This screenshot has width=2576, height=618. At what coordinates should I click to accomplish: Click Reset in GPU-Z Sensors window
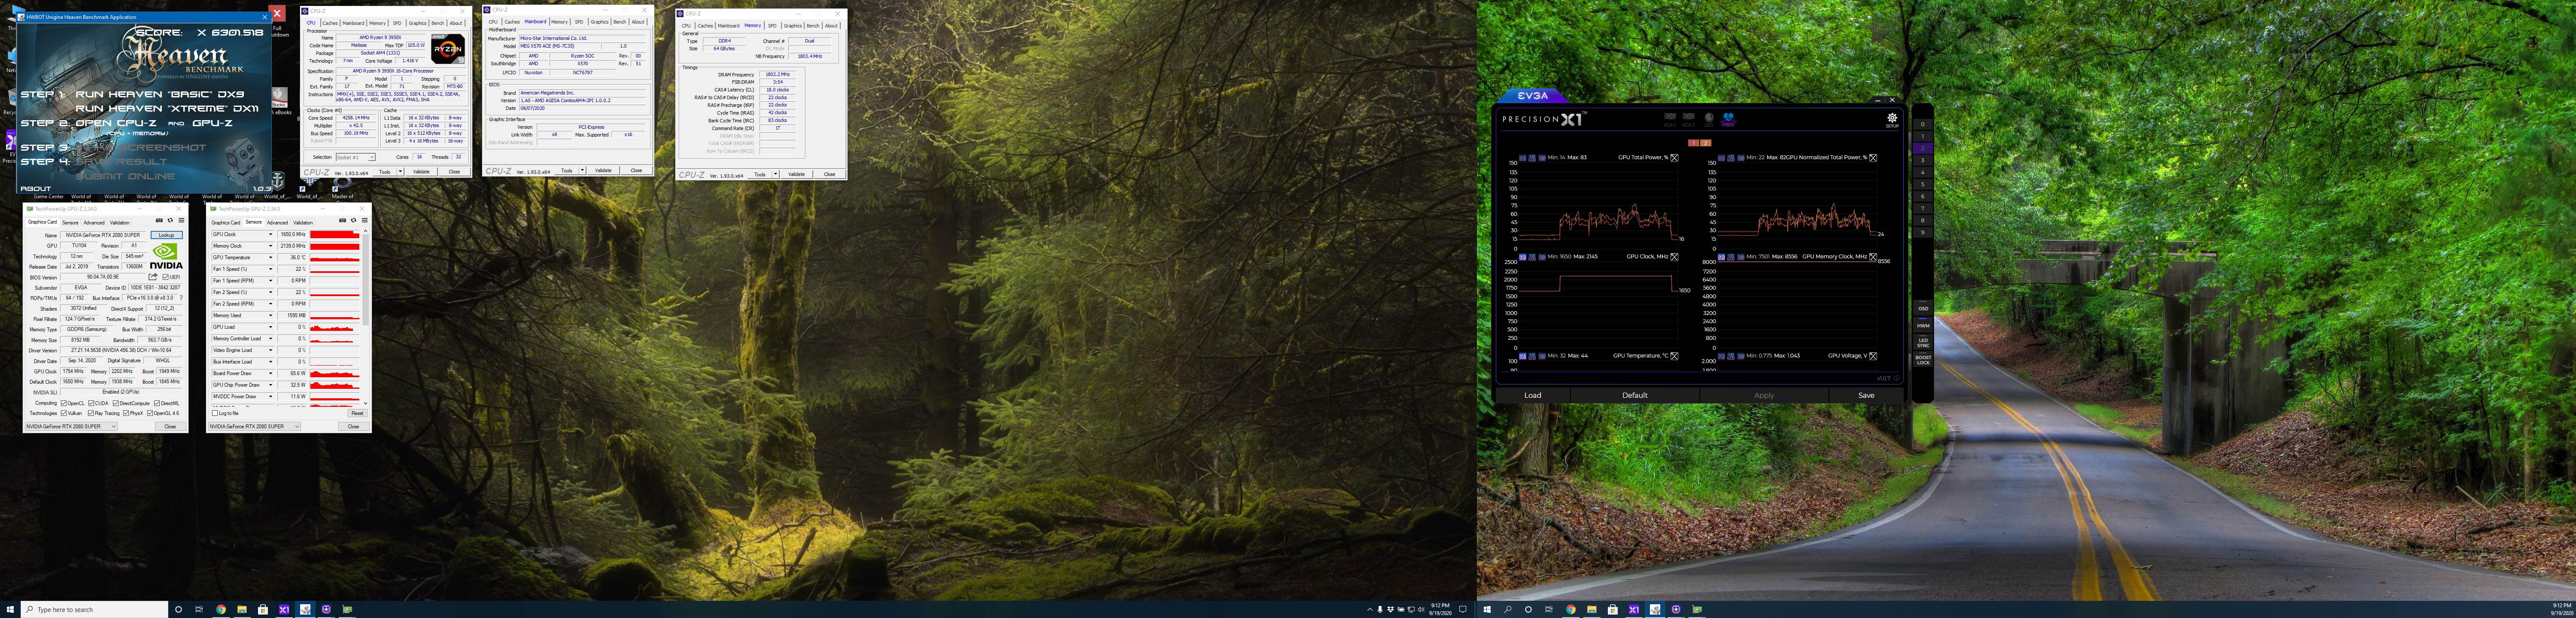tap(357, 413)
